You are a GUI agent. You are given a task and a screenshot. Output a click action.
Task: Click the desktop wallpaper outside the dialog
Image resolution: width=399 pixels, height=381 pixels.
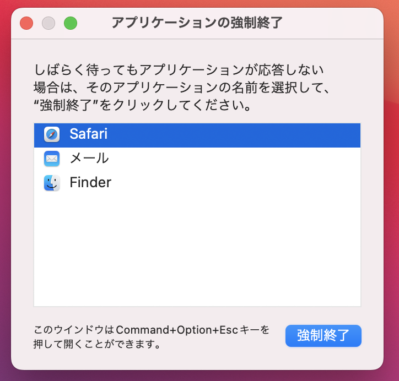pyautogui.click(x=390, y=220)
